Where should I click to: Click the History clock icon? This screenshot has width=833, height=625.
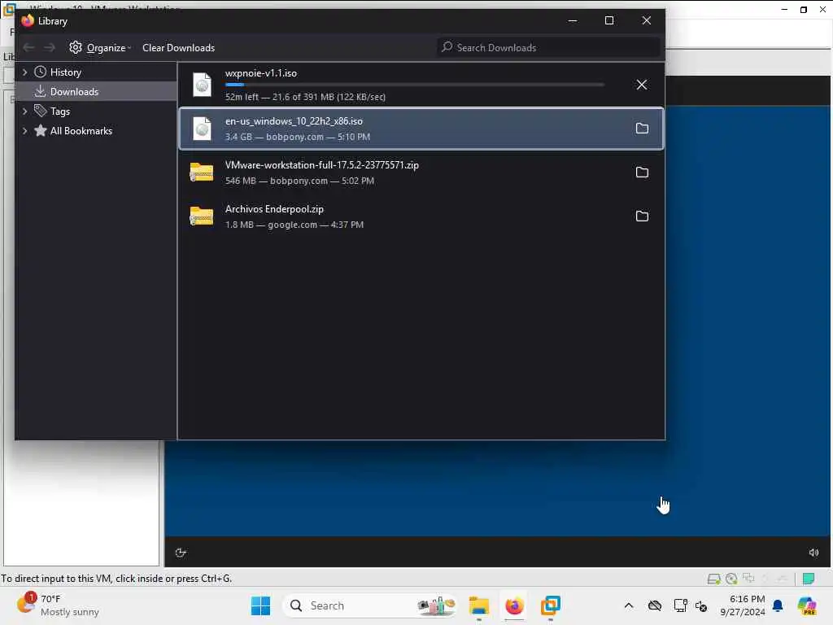tap(41, 72)
